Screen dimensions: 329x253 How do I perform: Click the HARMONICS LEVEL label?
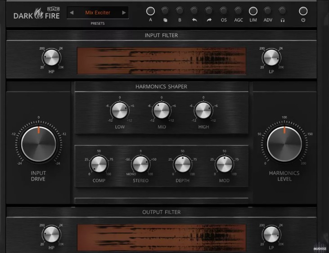(284, 176)
